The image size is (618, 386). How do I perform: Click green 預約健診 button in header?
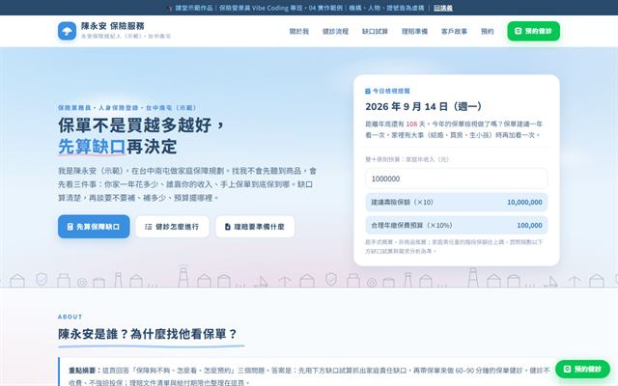533,31
